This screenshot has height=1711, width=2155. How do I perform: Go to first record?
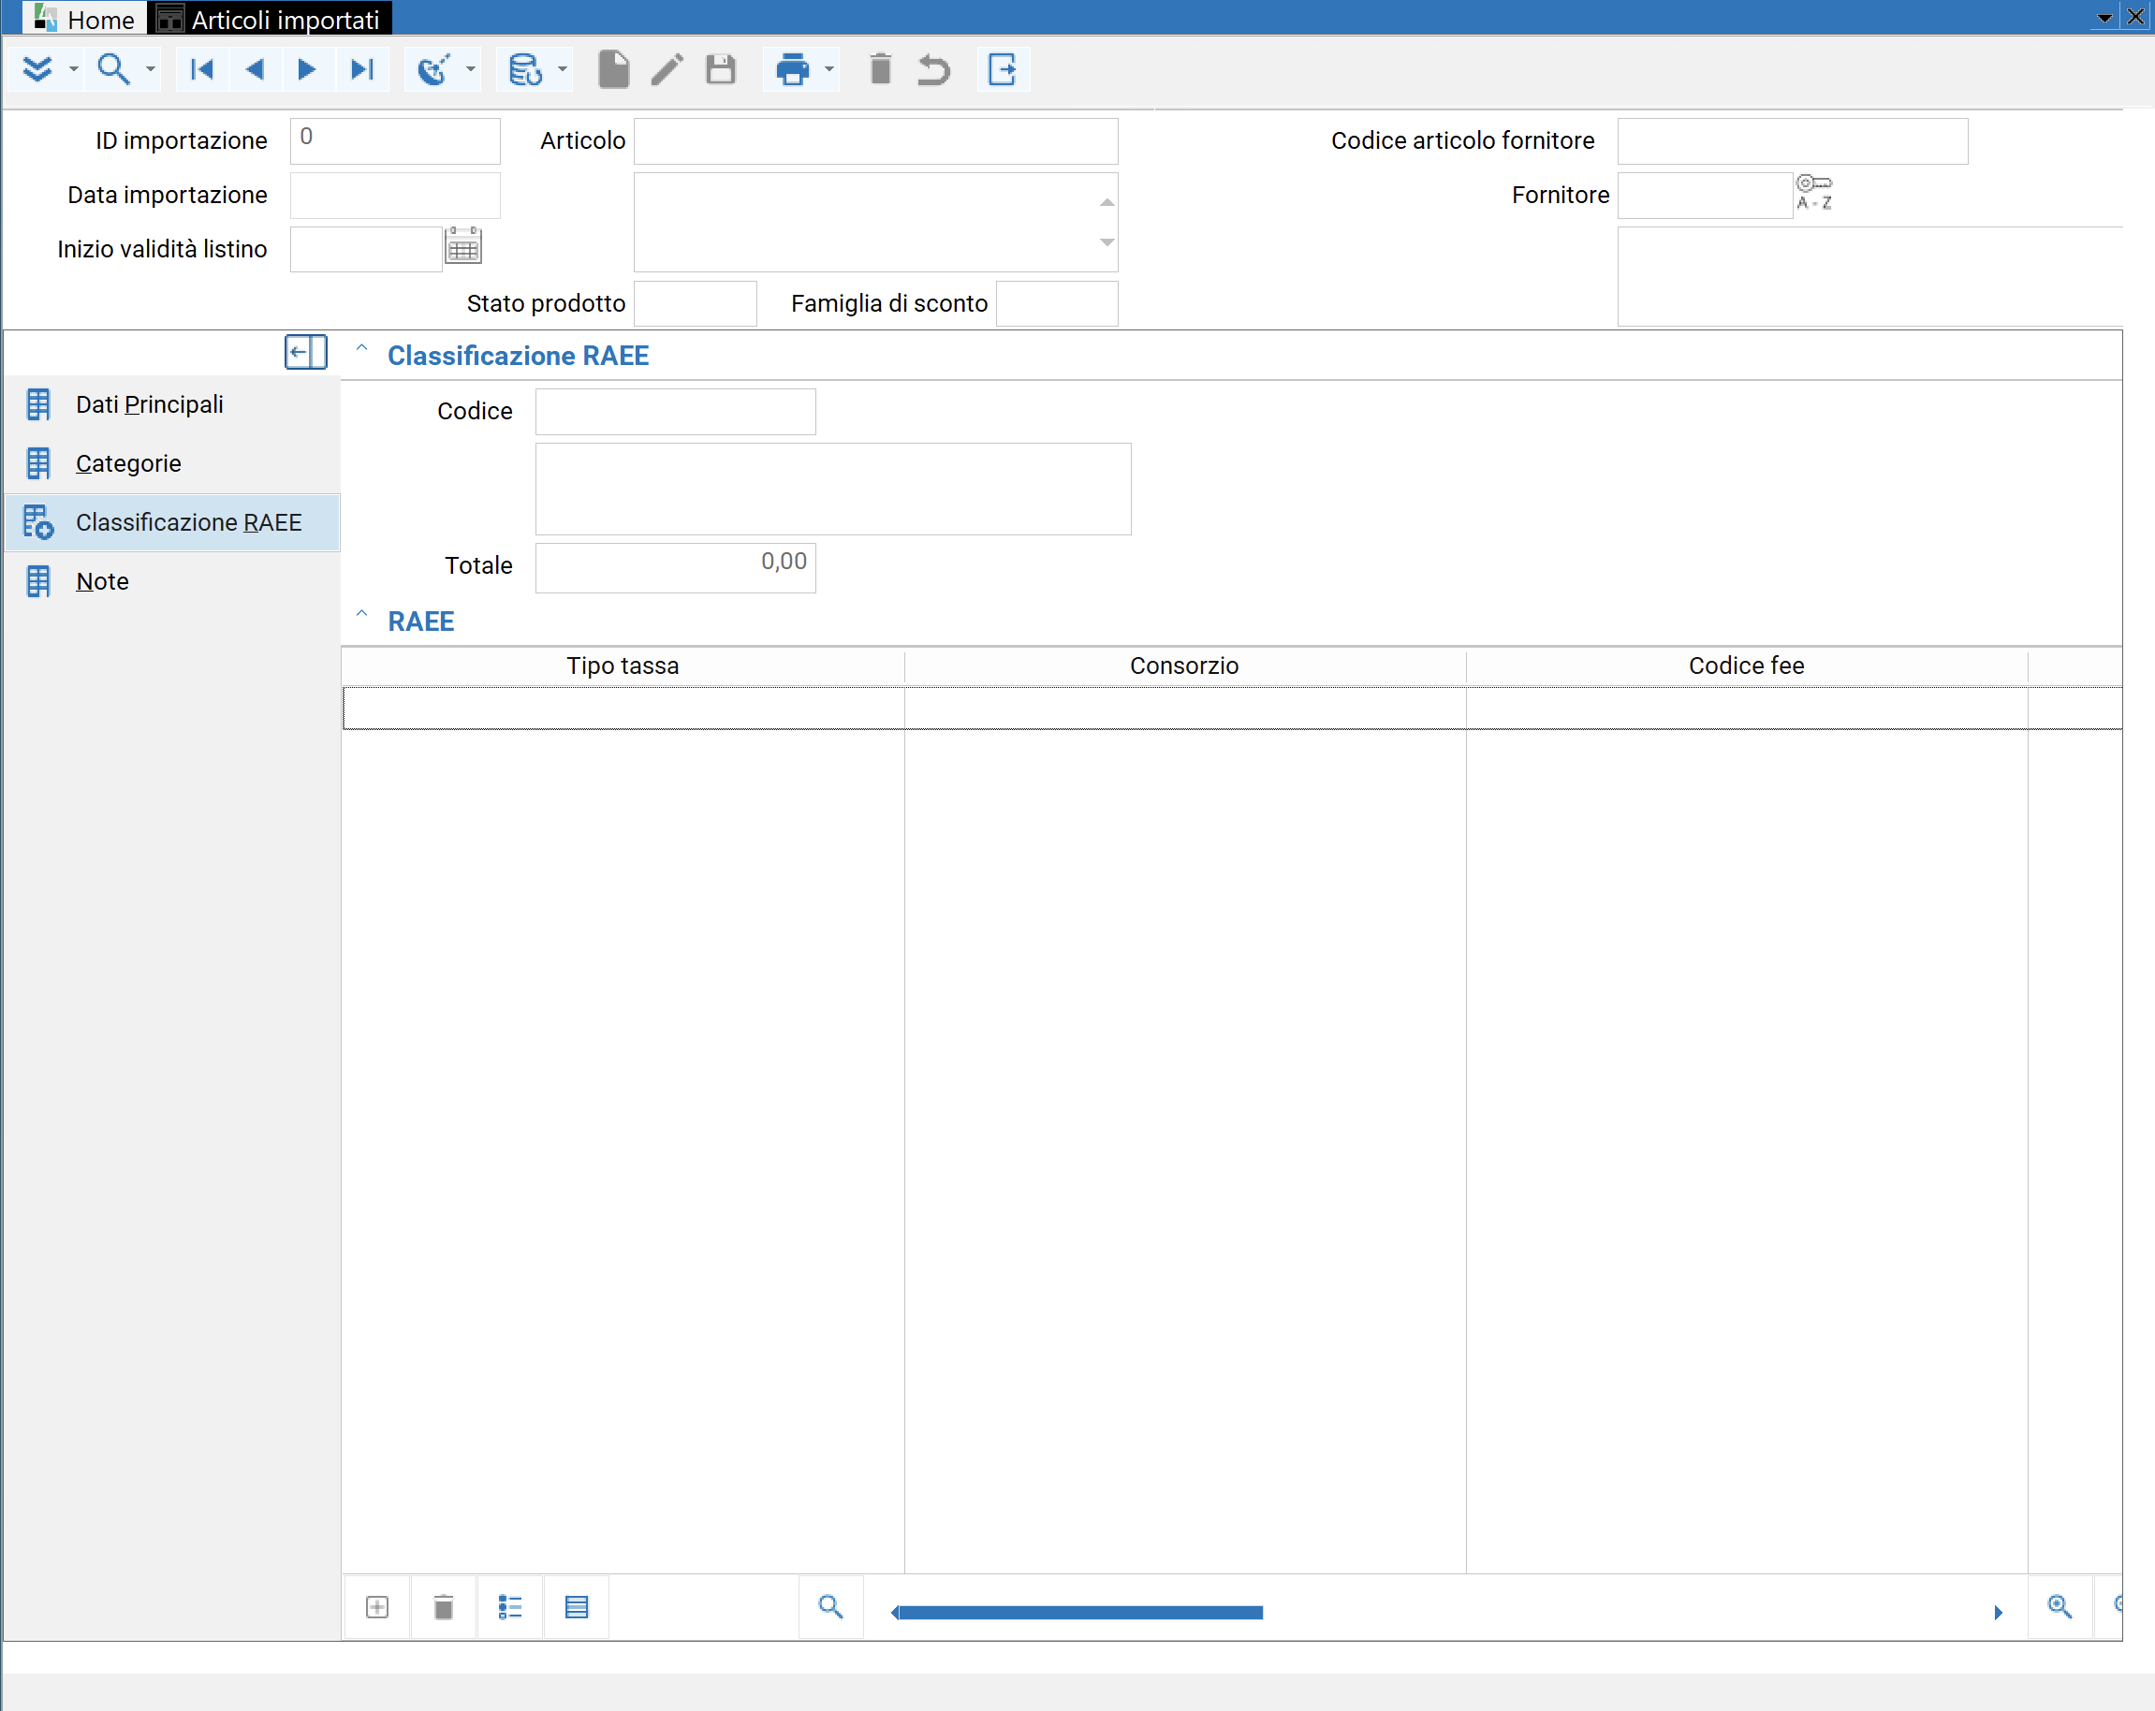pyautogui.click(x=202, y=69)
